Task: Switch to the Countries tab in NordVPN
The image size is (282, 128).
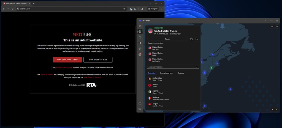Action: 151,73
